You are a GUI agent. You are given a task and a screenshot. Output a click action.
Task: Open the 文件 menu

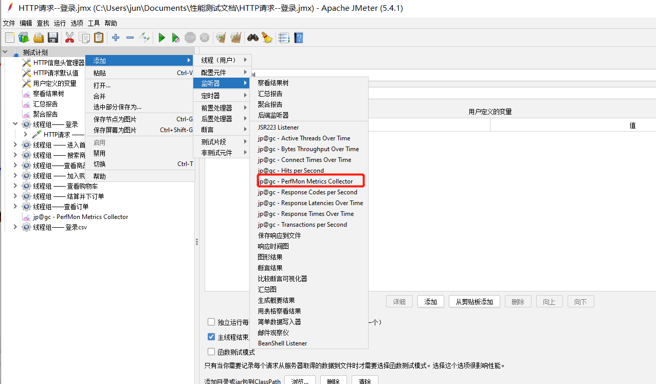click(9, 23)
